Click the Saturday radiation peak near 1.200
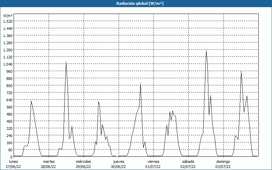The width and height of the screenshot is (272, 170). point(206,50)
